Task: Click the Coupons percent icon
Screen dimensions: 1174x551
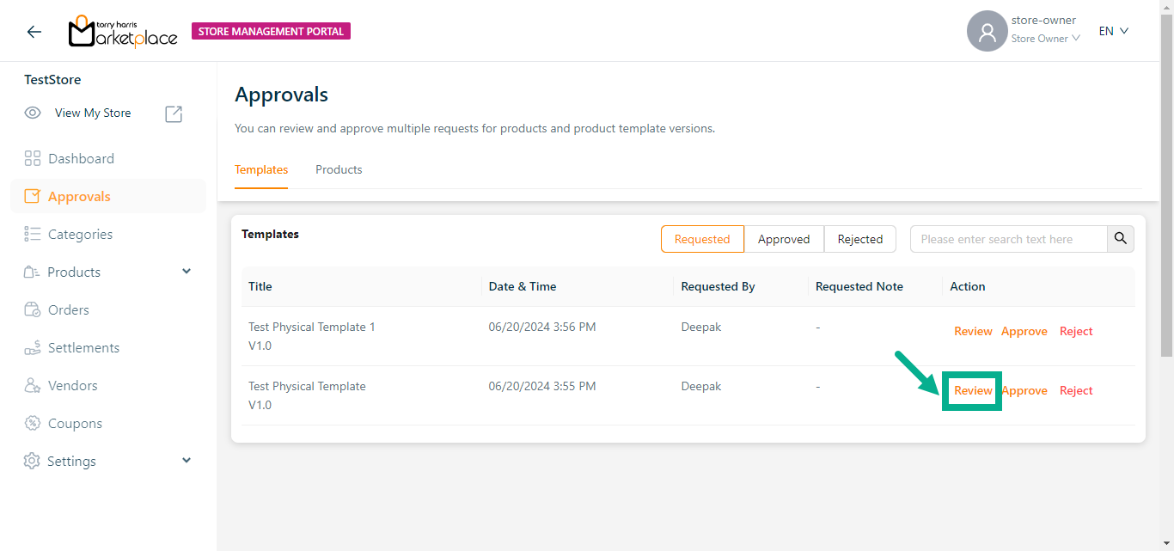Action: point(33,423)
